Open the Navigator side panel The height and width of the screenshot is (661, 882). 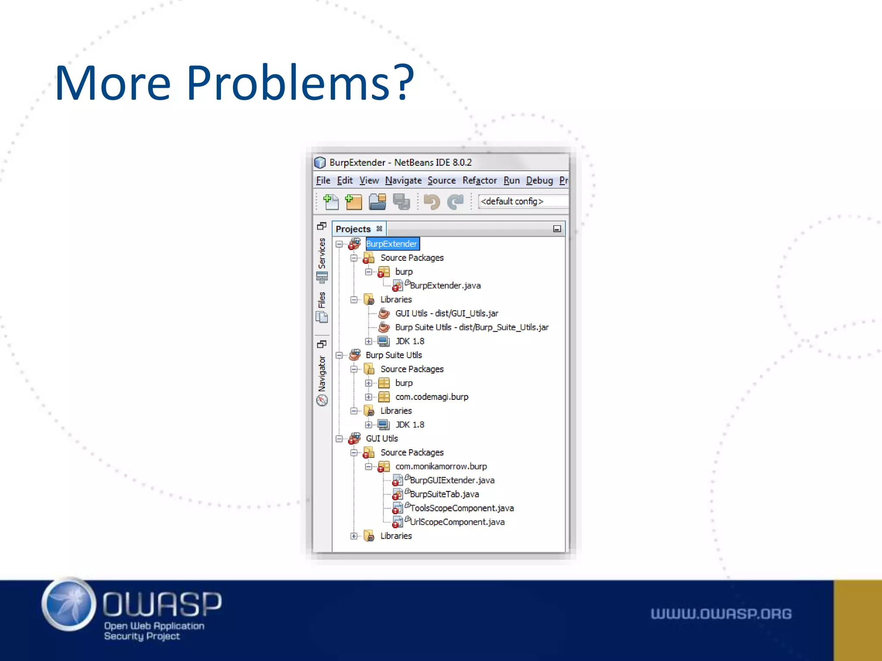point(322,374)
